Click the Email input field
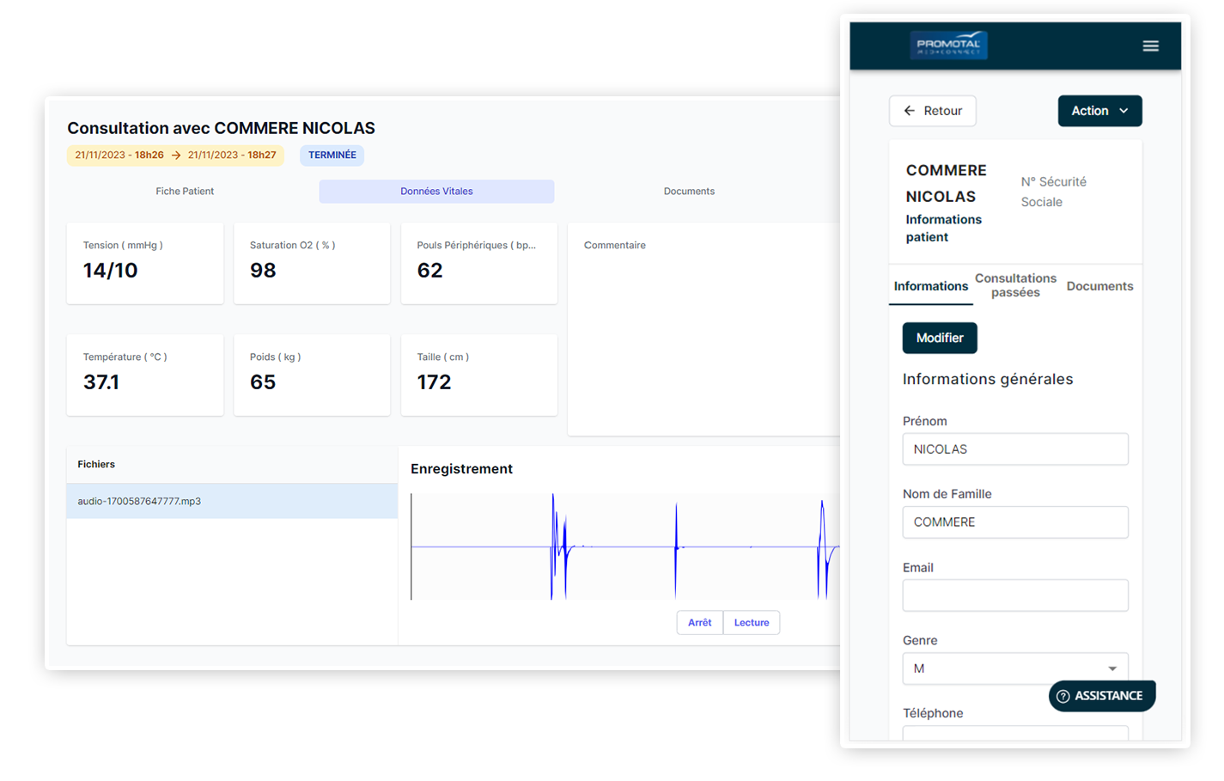The height and width of the screenshot is (781, 1224). click(1015, 595)
